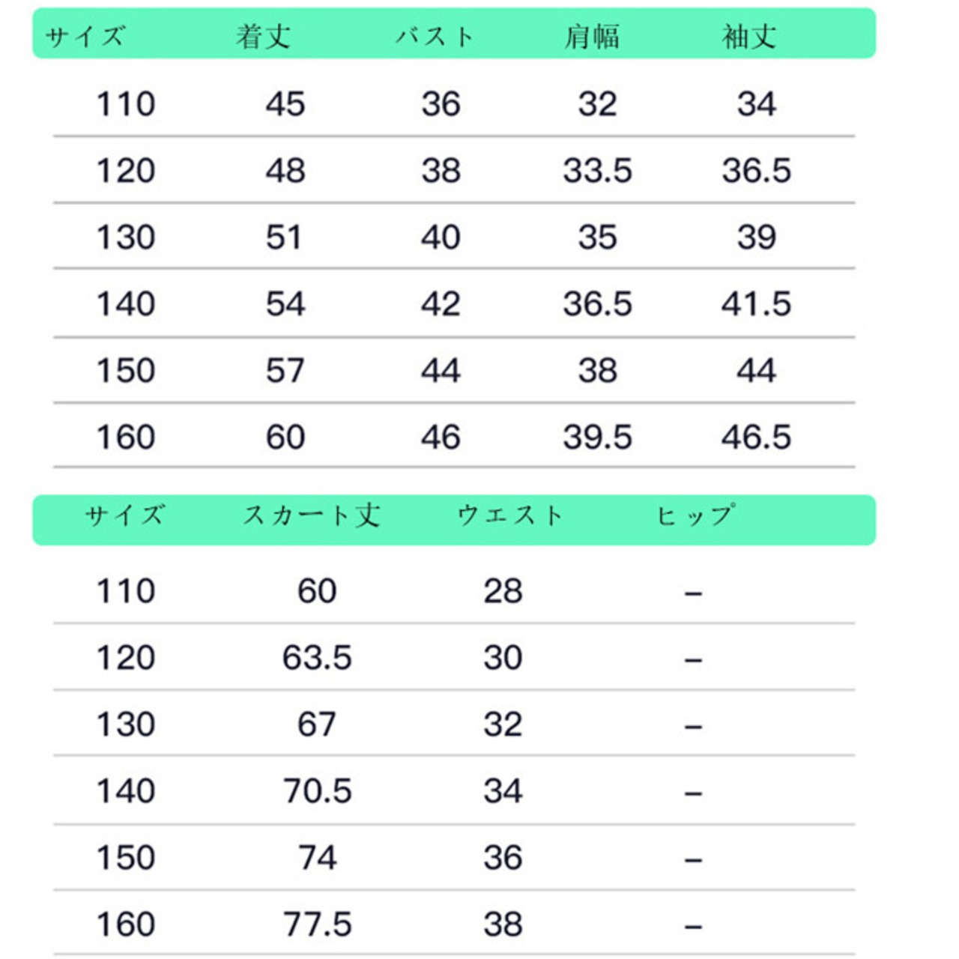Click the ウエスト column header

(x=509, y=515)
